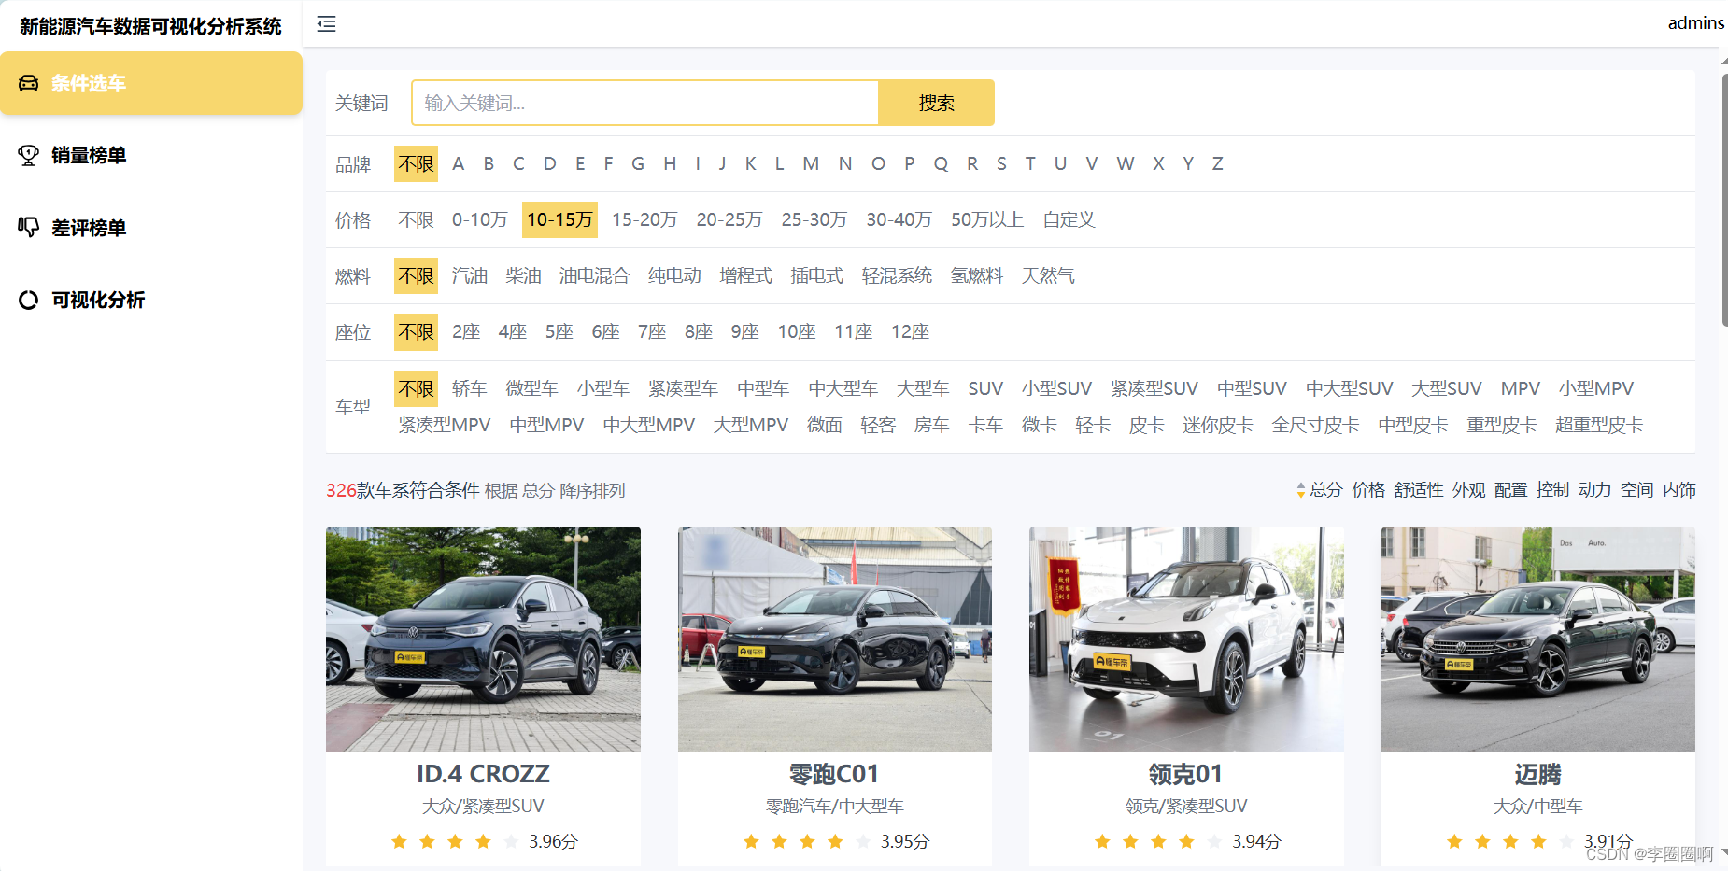
Task: Sort results by 总分
Action: 1326,490
